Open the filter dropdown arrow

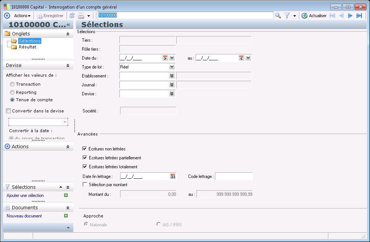[295, 16]
